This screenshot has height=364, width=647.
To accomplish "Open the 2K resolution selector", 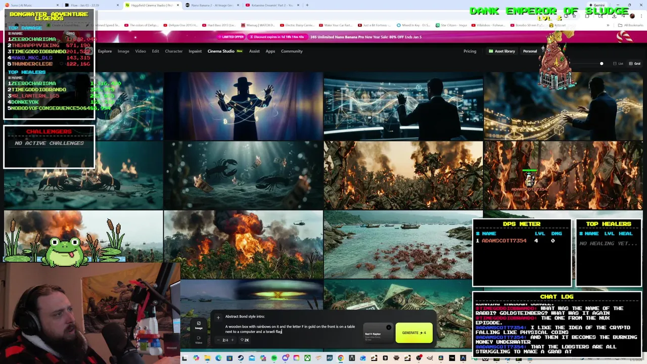I will (x=245, y=340).
